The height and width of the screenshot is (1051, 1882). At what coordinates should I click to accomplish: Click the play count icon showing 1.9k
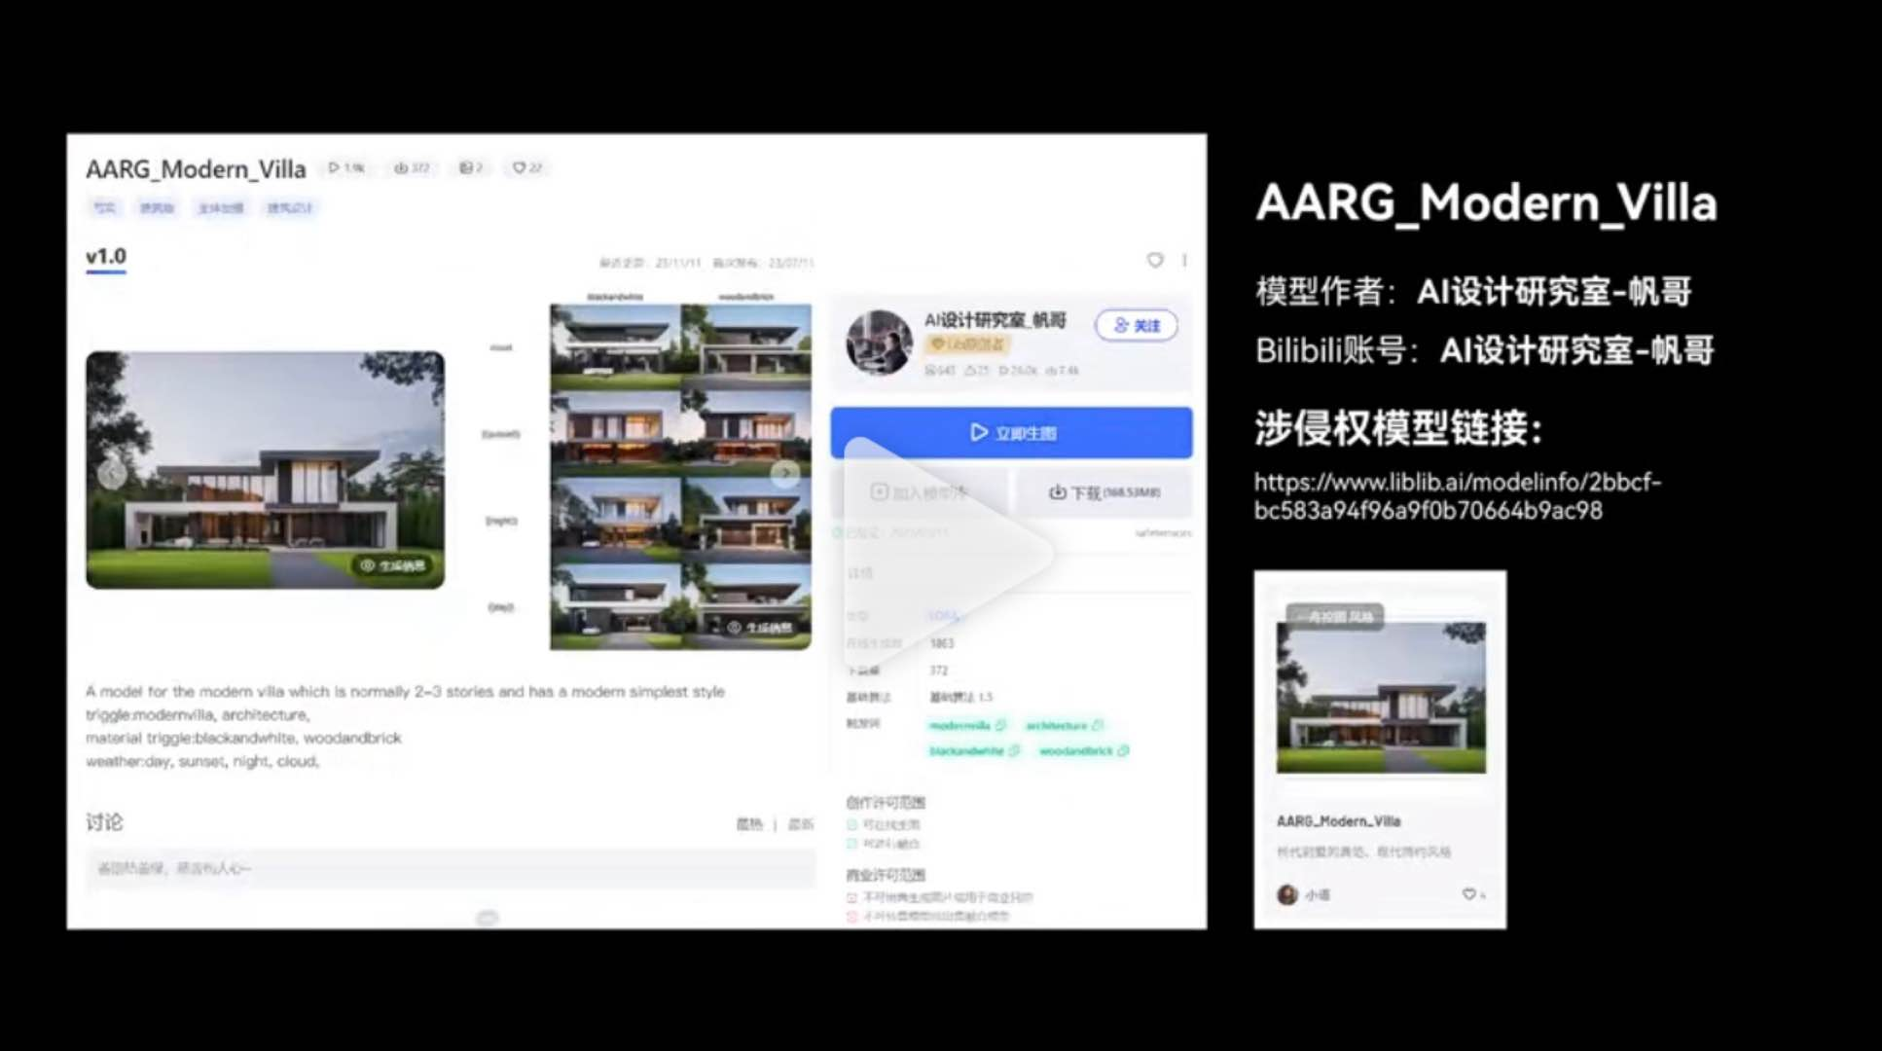346,167
